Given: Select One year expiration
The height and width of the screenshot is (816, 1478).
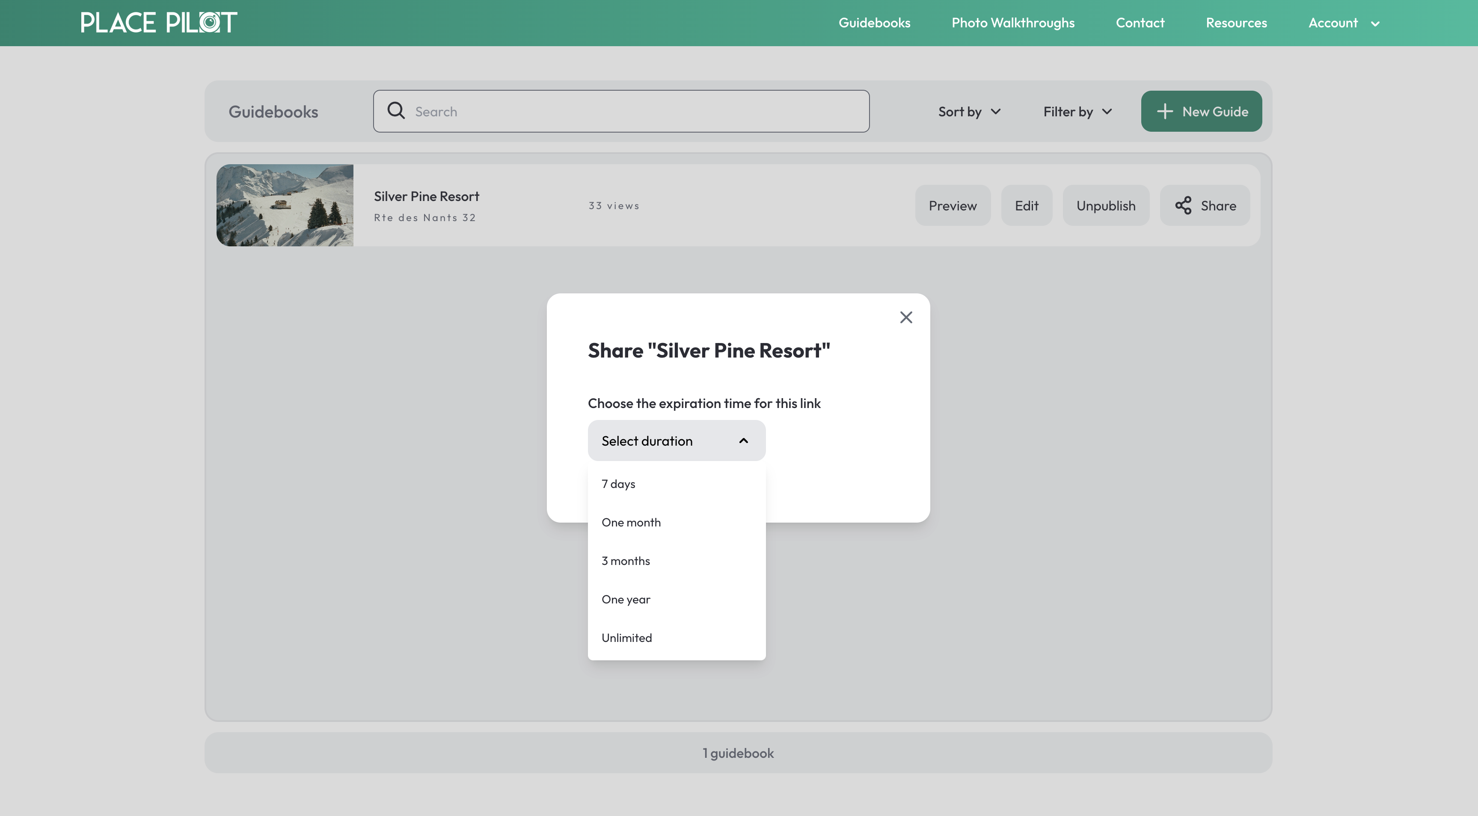Looking at the screenshot, I should (626, 599).
